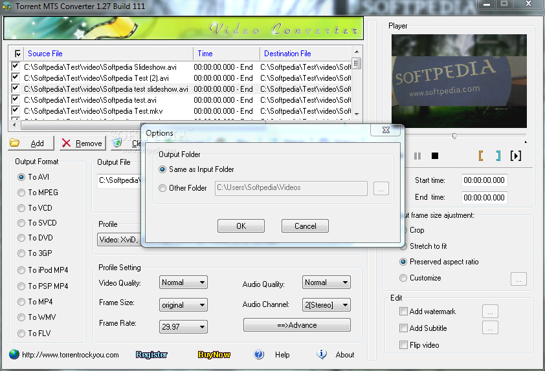
Task: Click the Start time input field
Action: [484, 180]
